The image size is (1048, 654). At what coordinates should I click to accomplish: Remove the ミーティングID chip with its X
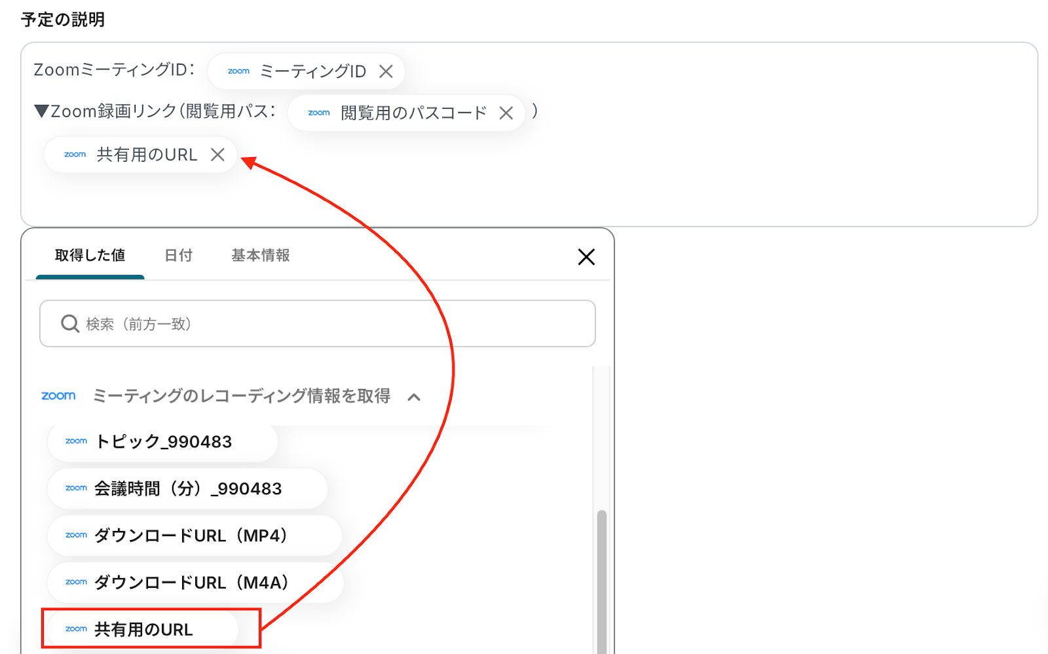click(x=386, y=71)
